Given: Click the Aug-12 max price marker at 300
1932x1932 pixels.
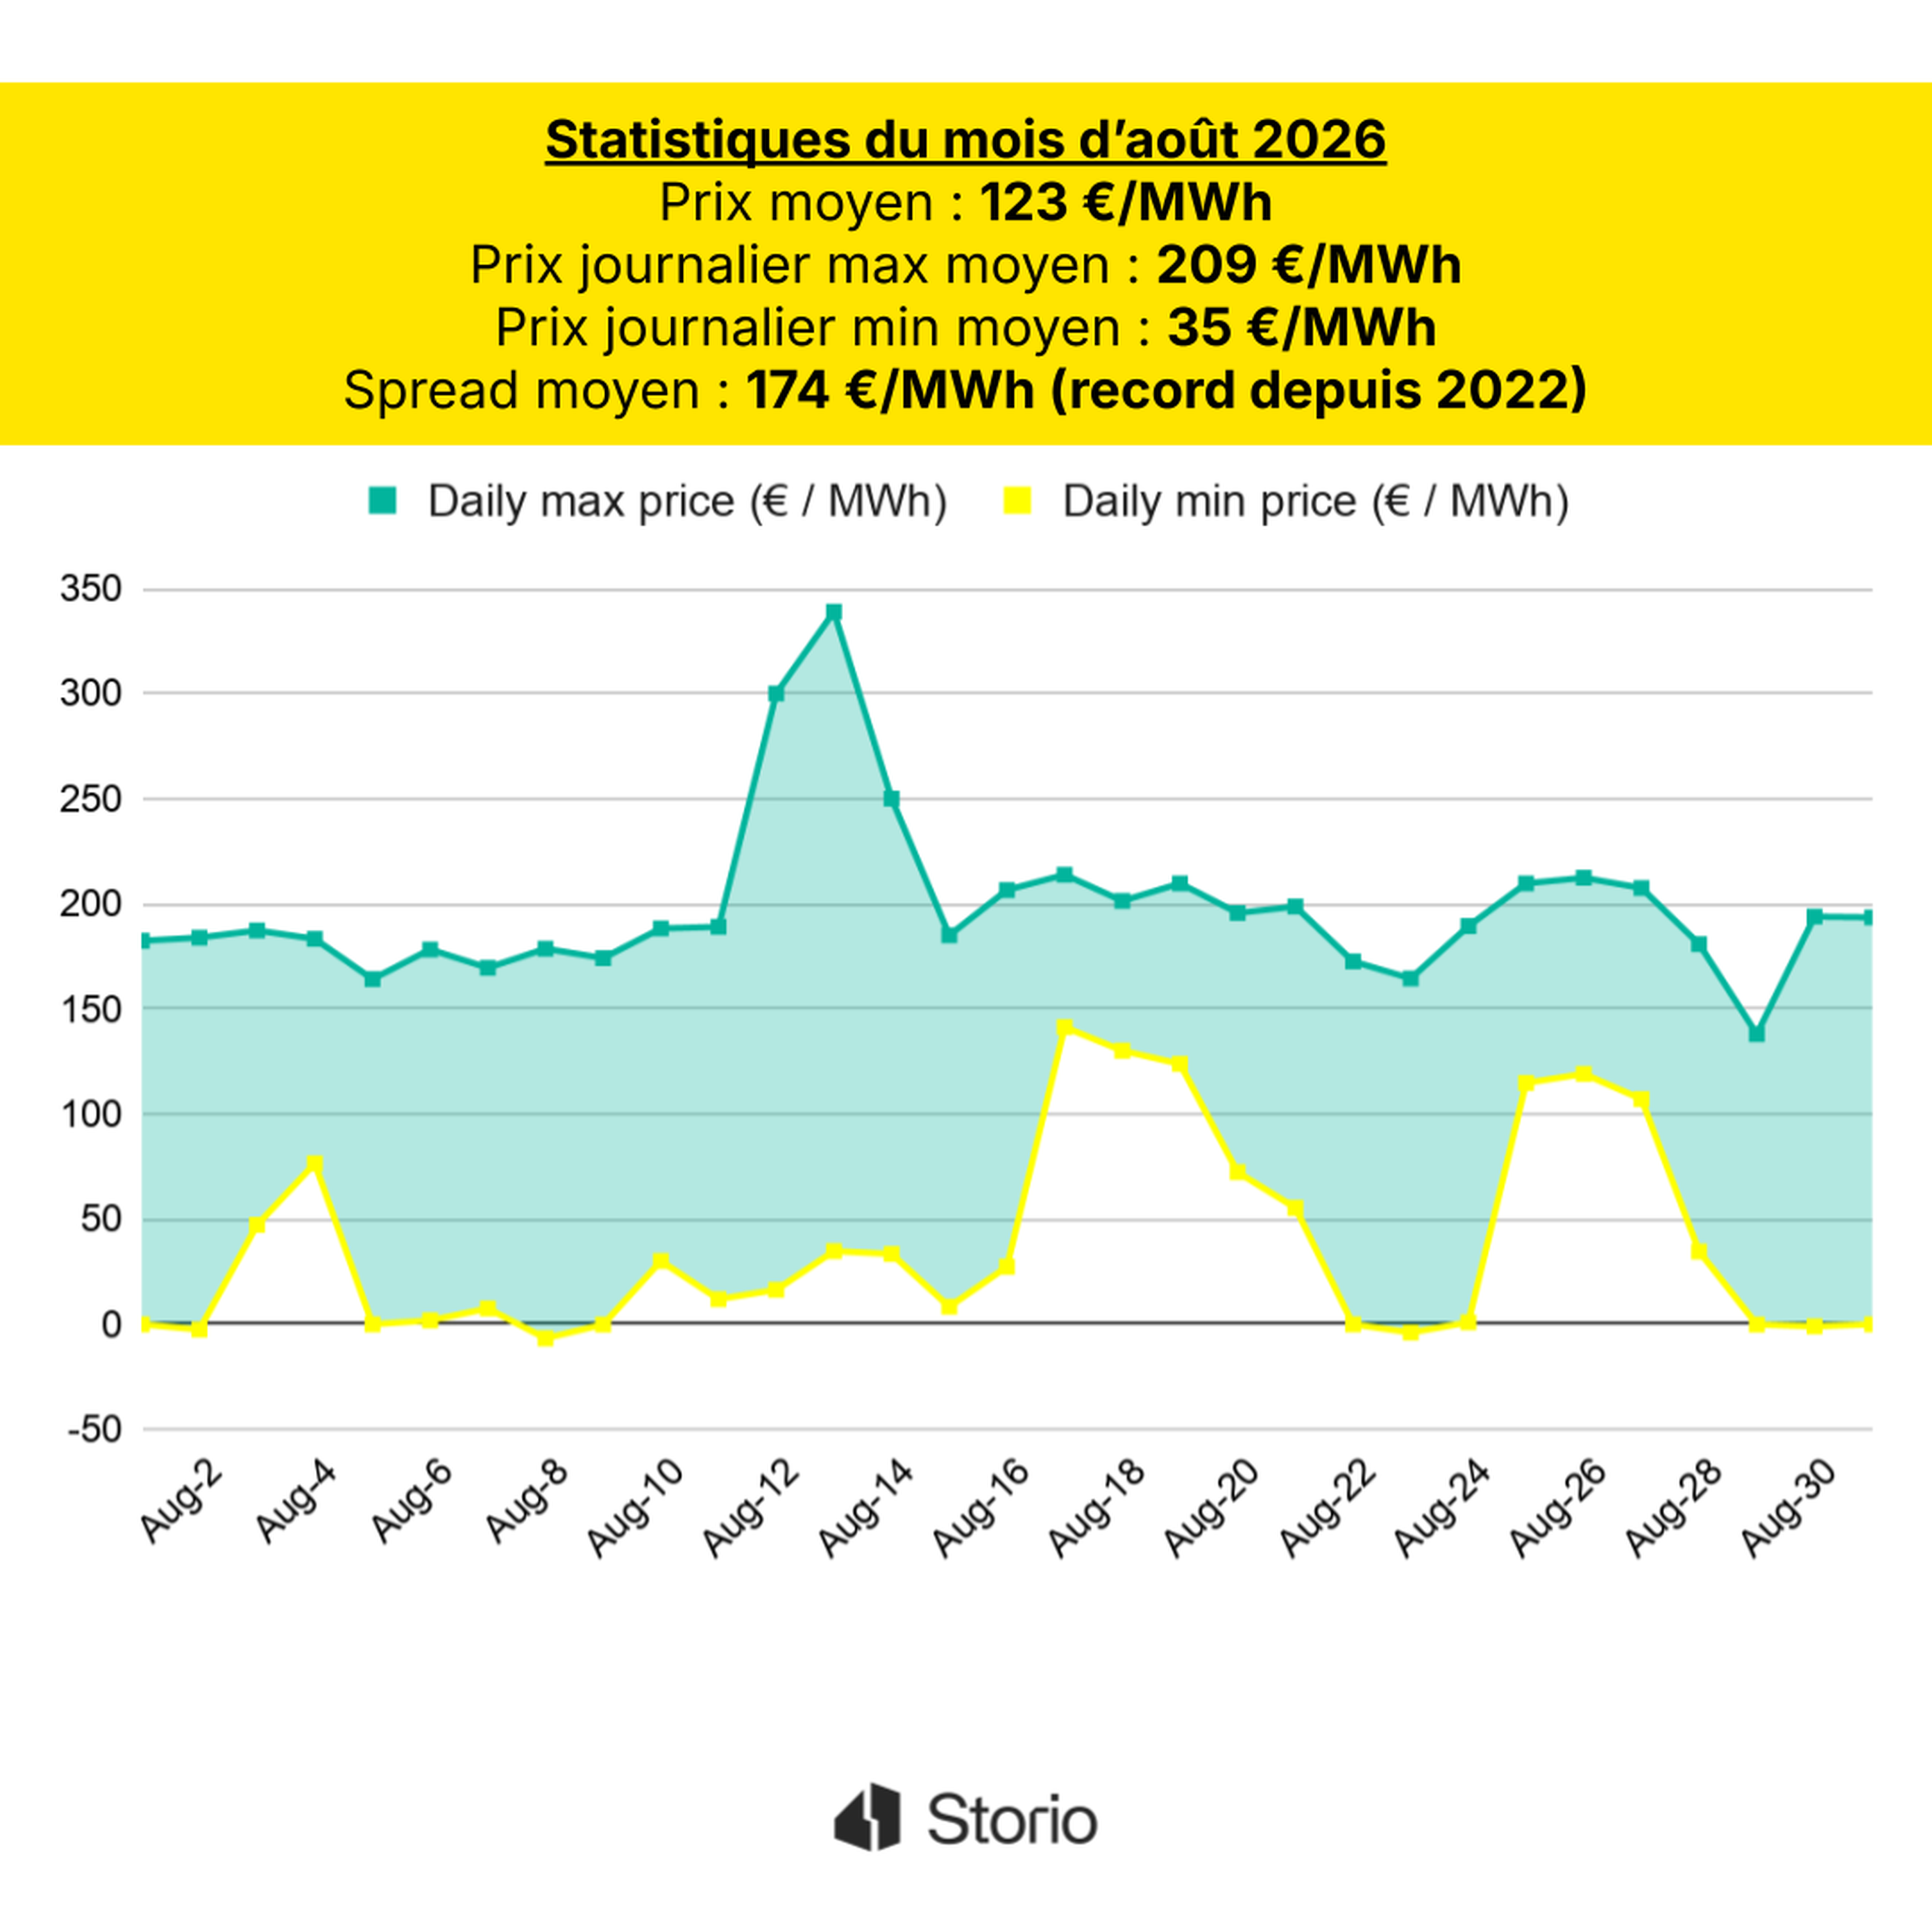Looking at the screenshot, I should 776,693.
